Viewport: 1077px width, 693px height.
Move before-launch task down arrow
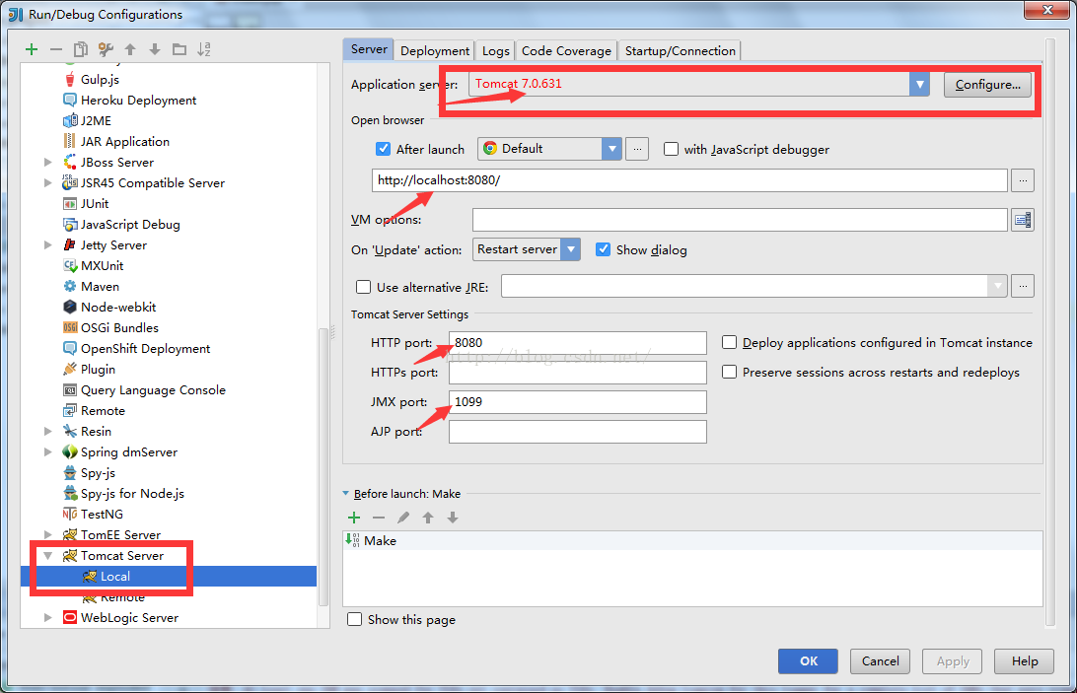coord(453,518)
